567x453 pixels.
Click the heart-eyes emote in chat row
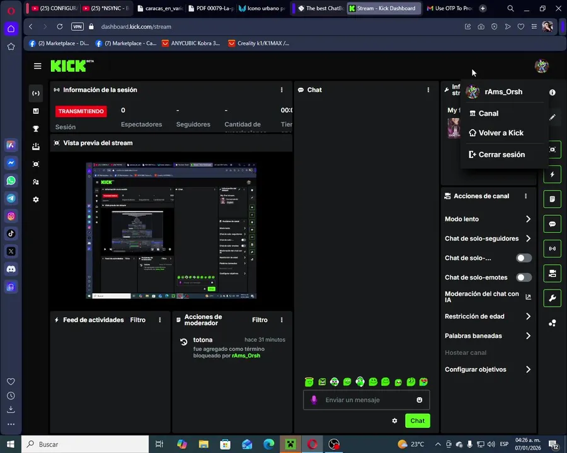tap(423, 382)
